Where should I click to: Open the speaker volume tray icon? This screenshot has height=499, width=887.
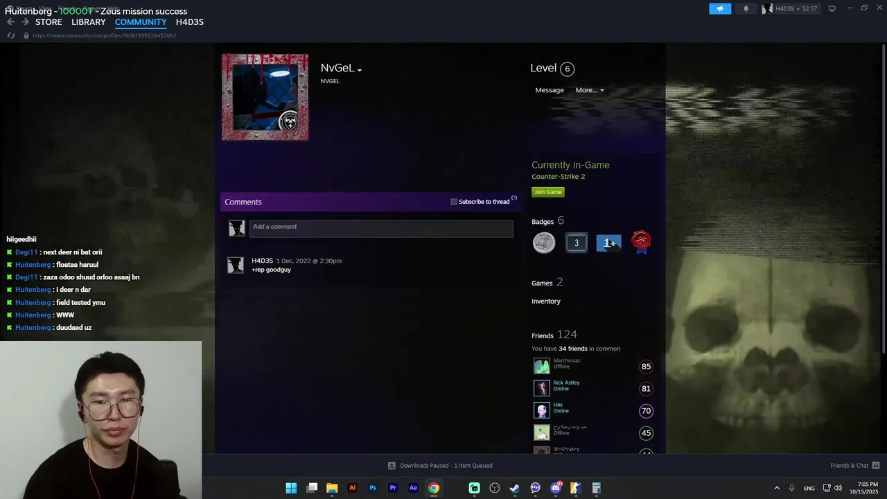pyautogui.click(x=838, y=488)
